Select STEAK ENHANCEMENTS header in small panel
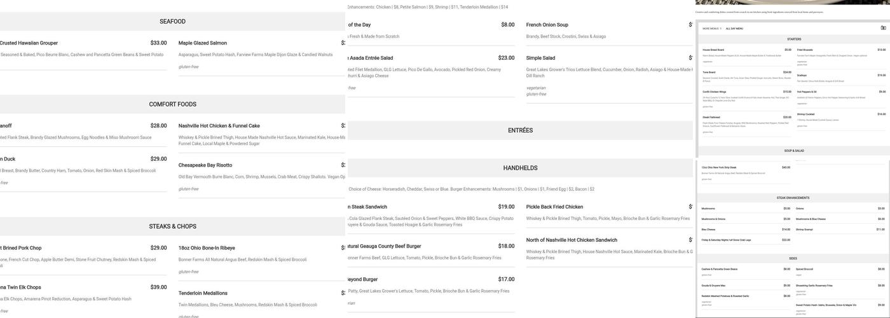This screenshot has height=318, width=890. coord(793,198)
